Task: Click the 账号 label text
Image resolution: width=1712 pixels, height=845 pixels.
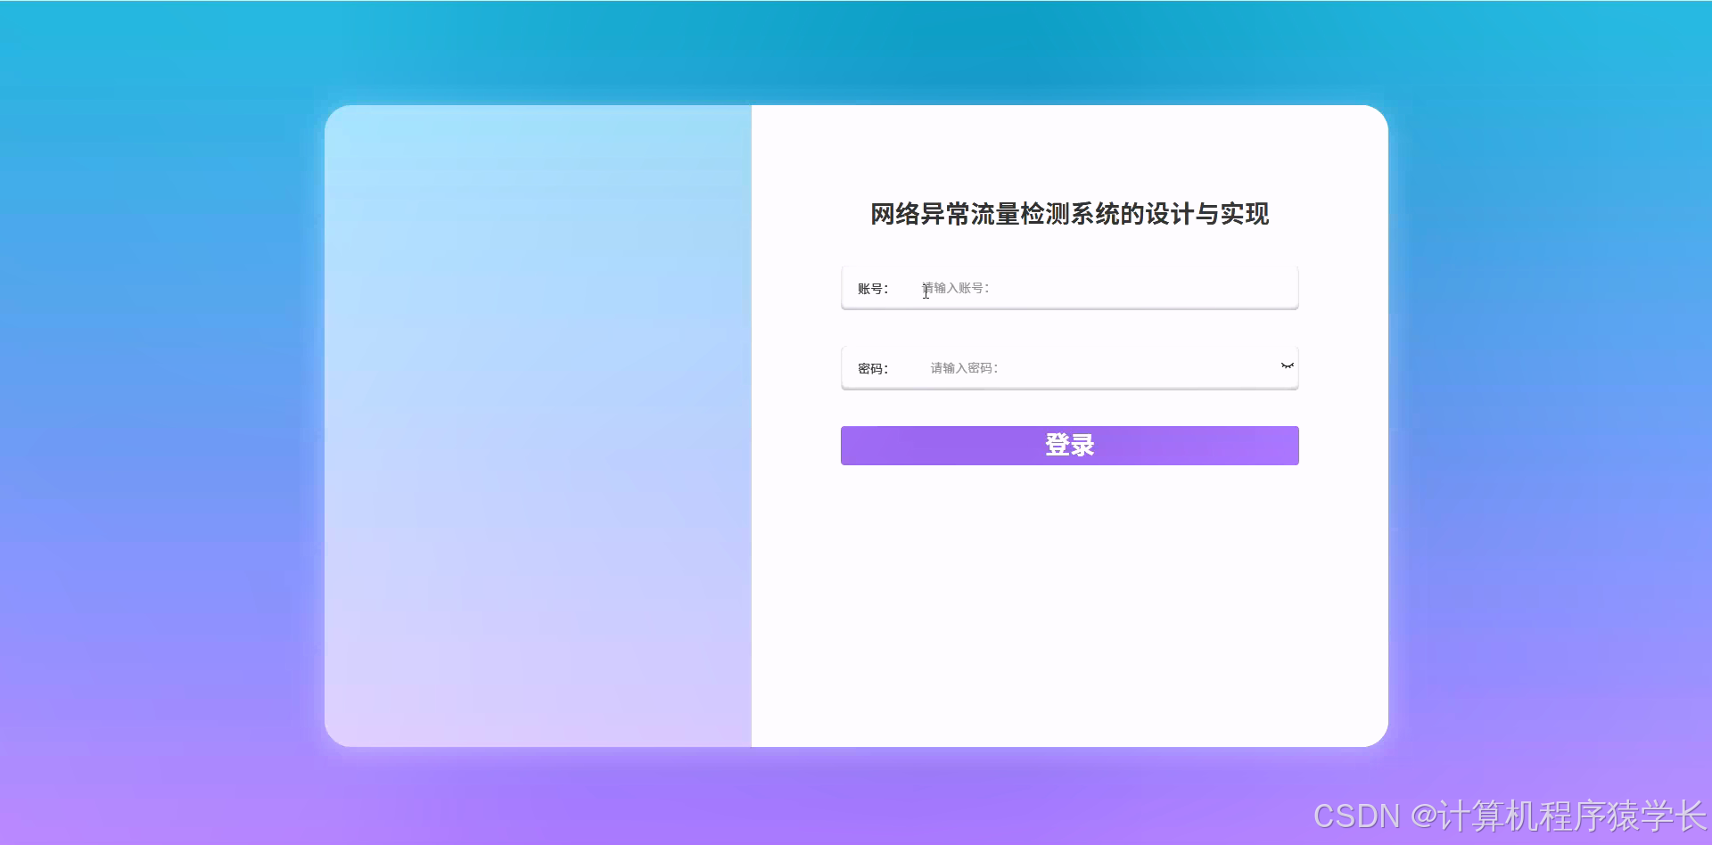Action: [x=872, y=287]
